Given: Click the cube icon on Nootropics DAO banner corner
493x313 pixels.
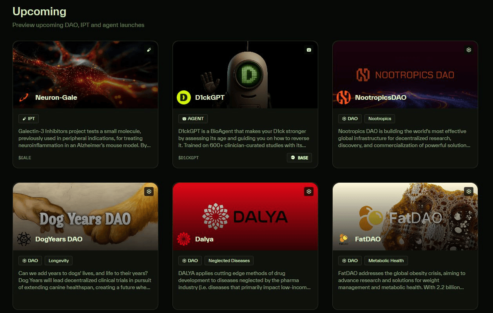Looking at the screenshot, I should click(469, 50).
